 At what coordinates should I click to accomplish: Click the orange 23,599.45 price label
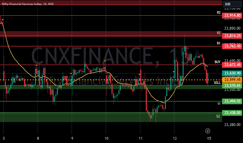tap(232, 80)
